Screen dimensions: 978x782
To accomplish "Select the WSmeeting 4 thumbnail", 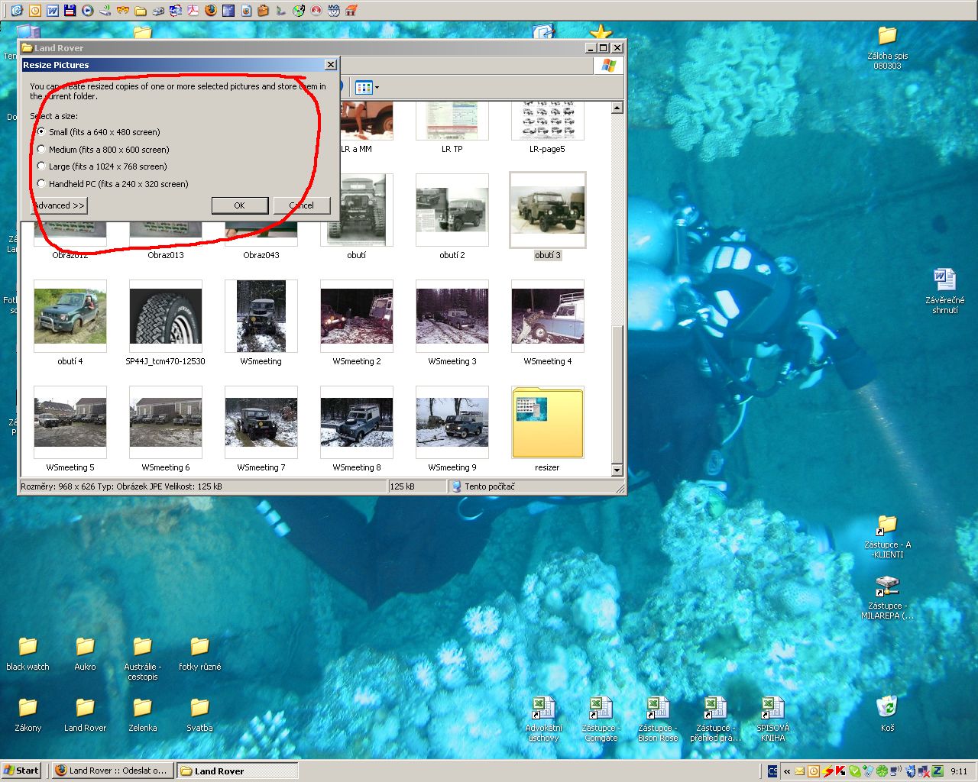I will [x=547, y=316].
